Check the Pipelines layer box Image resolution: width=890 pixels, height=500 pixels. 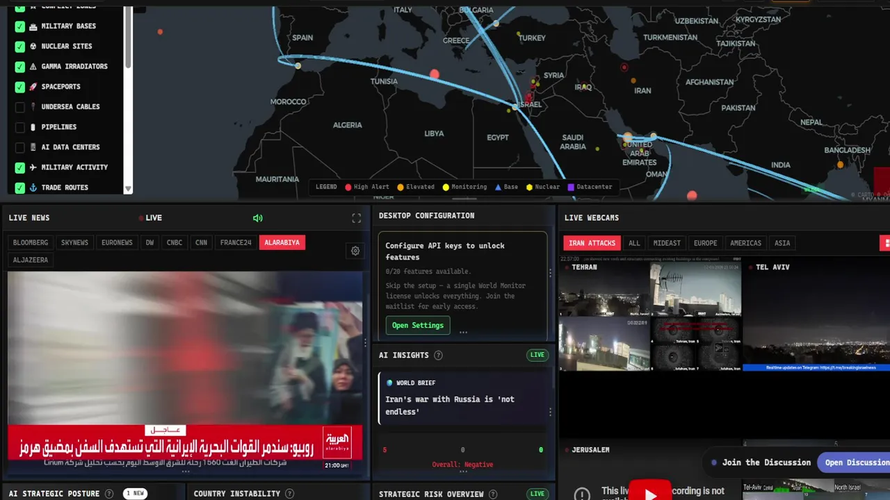20,127
